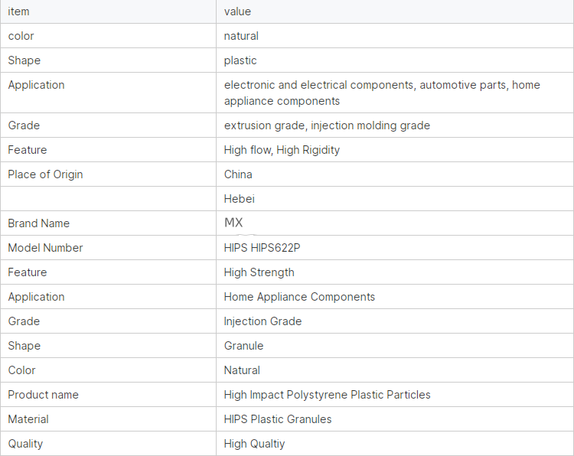Click "High Impact Polystyrene Plastic Particles" text
Viewport: 574px width, 456px height.
click(x=327, y=395)
